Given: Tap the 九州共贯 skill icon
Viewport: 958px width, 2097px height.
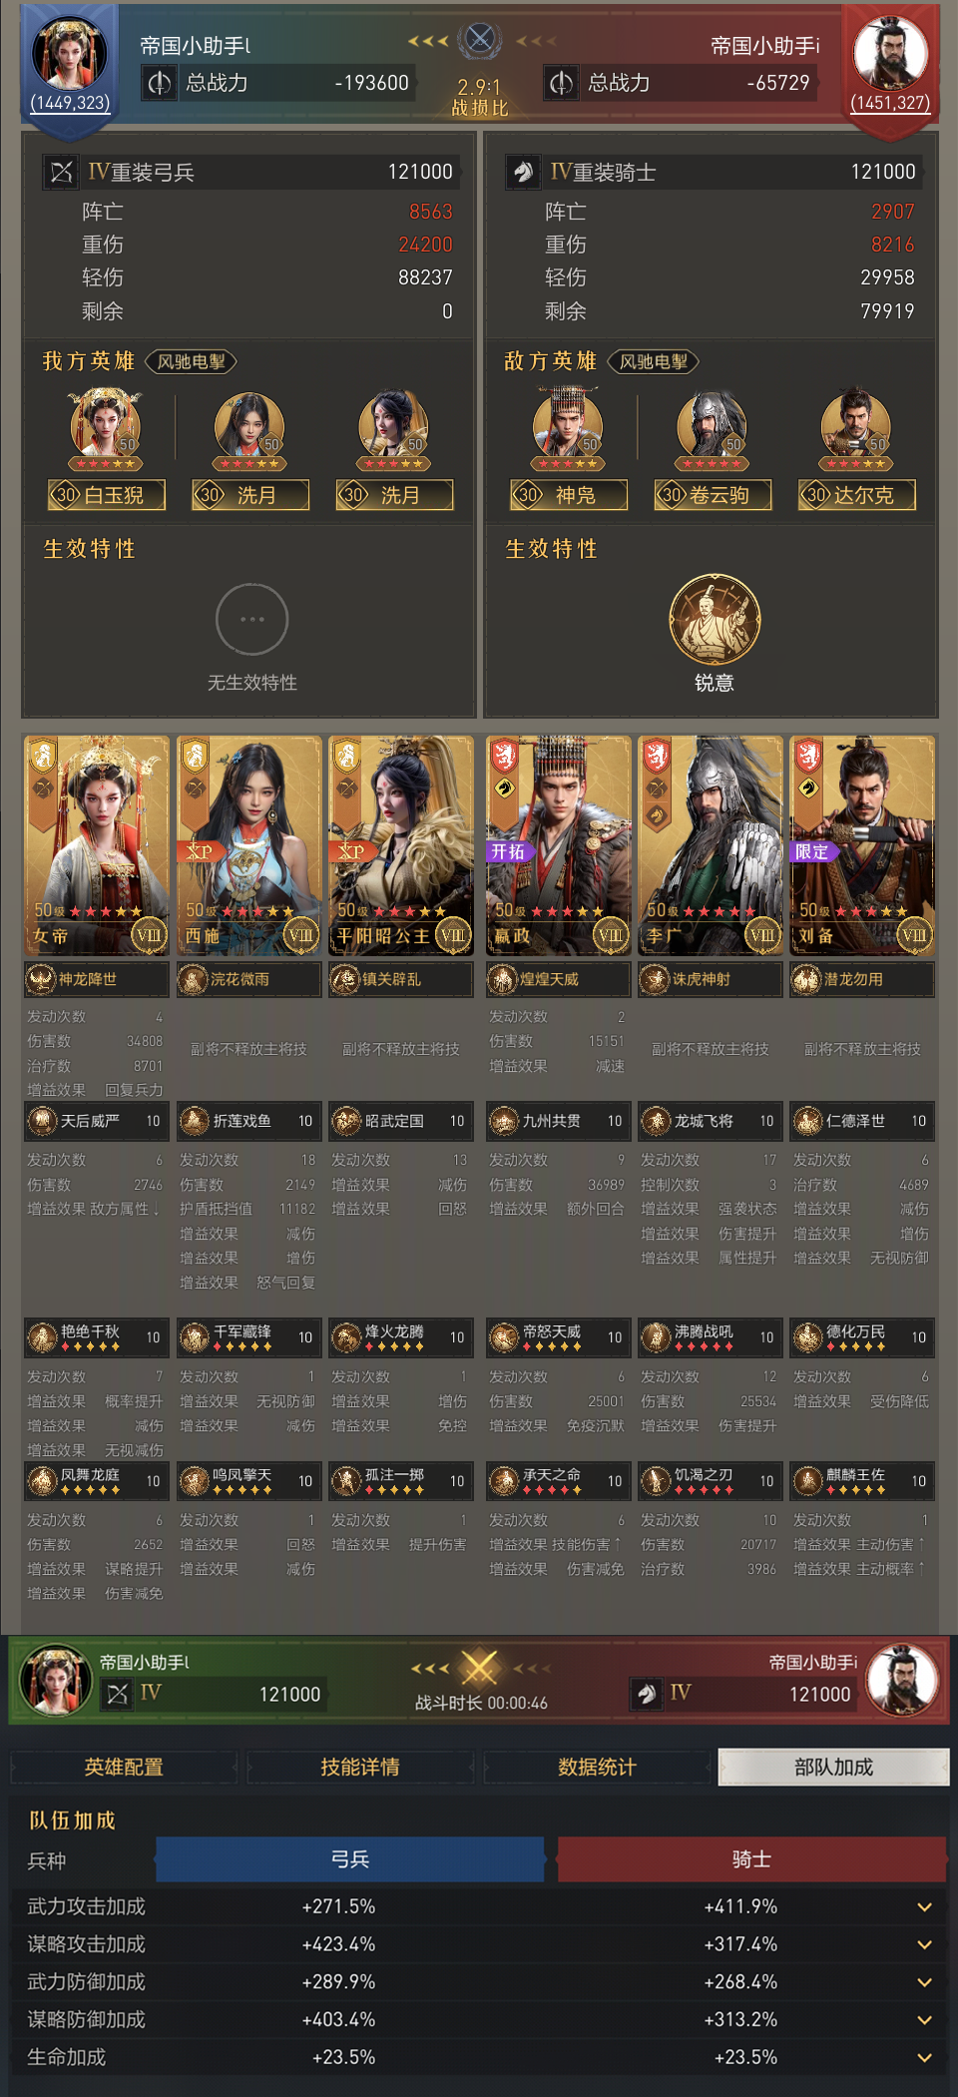Looking at the screenshot, I should coord(503,1122).
